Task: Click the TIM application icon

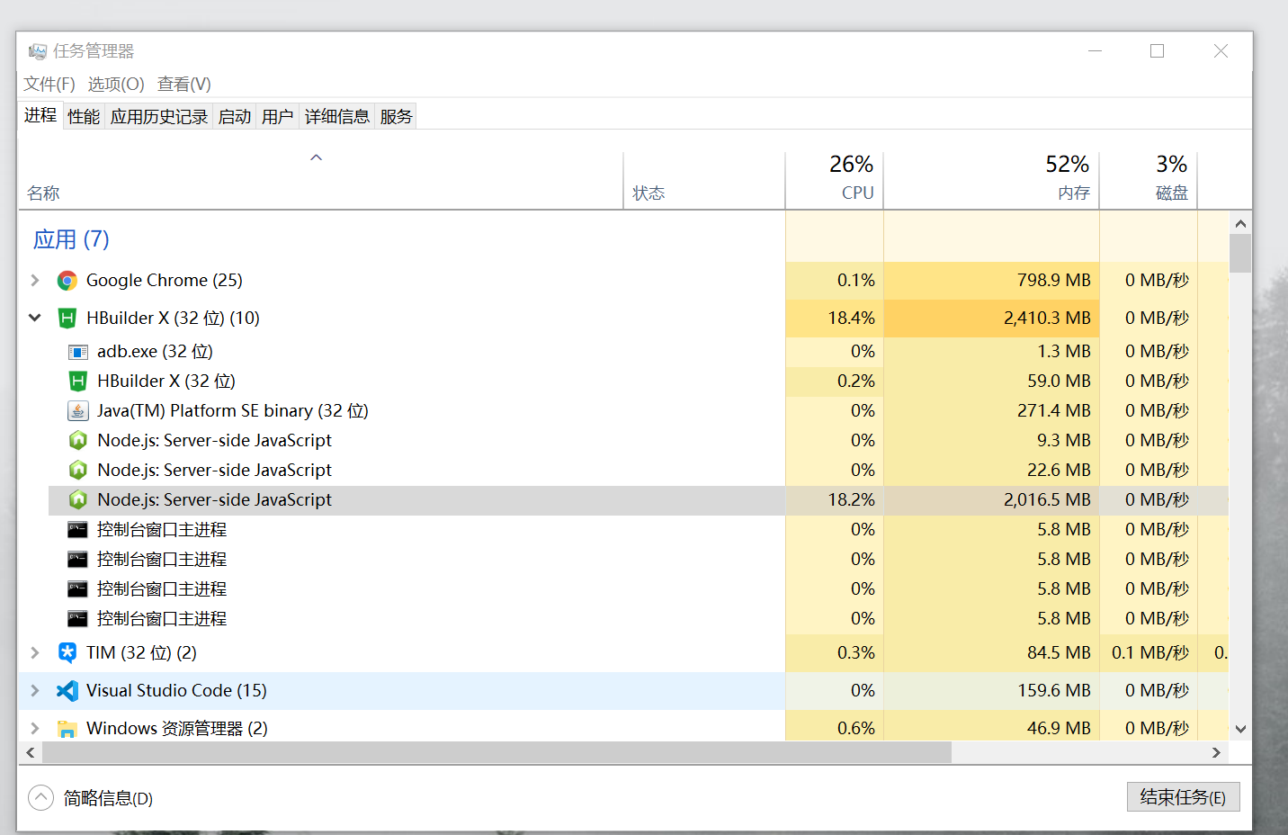Action: (67, 653)
